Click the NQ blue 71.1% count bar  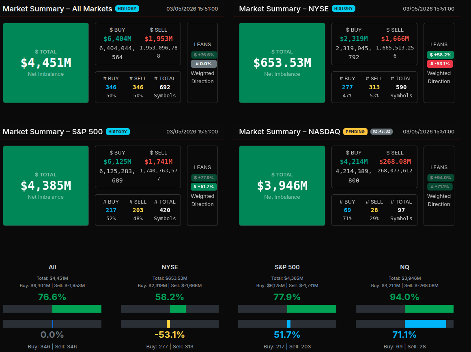[425, 324]
